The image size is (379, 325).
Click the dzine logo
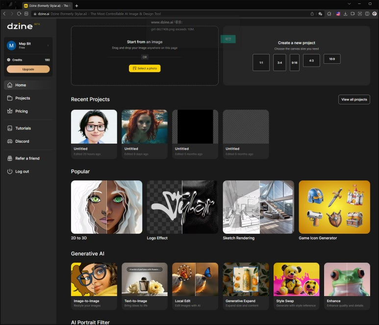tap(20, 26)
